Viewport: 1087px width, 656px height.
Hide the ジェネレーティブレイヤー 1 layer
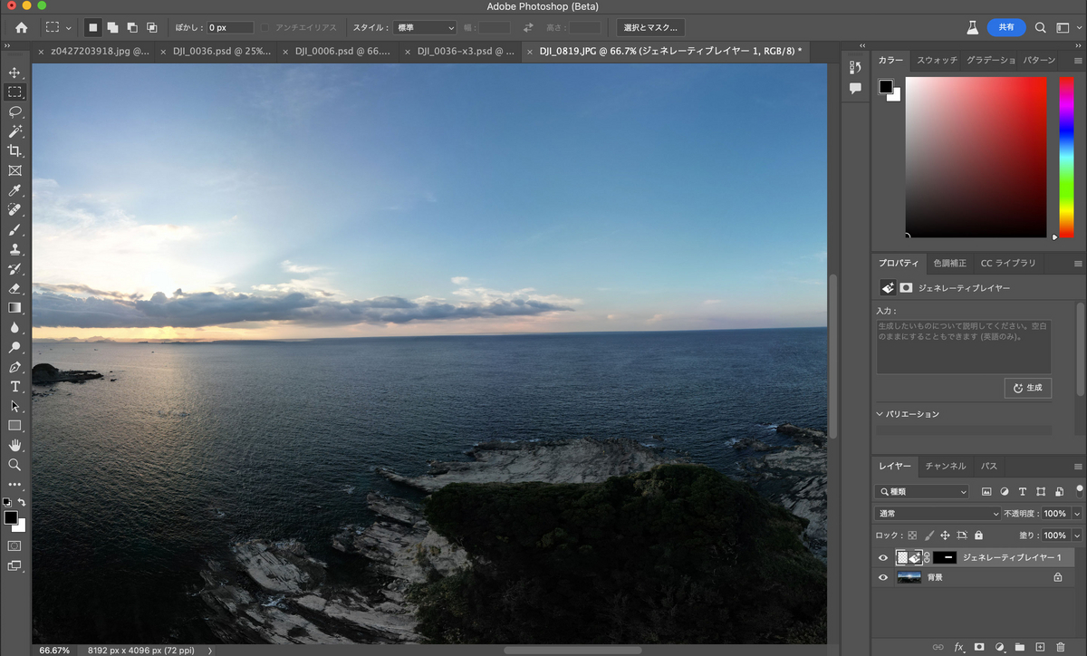click(883, 558)
